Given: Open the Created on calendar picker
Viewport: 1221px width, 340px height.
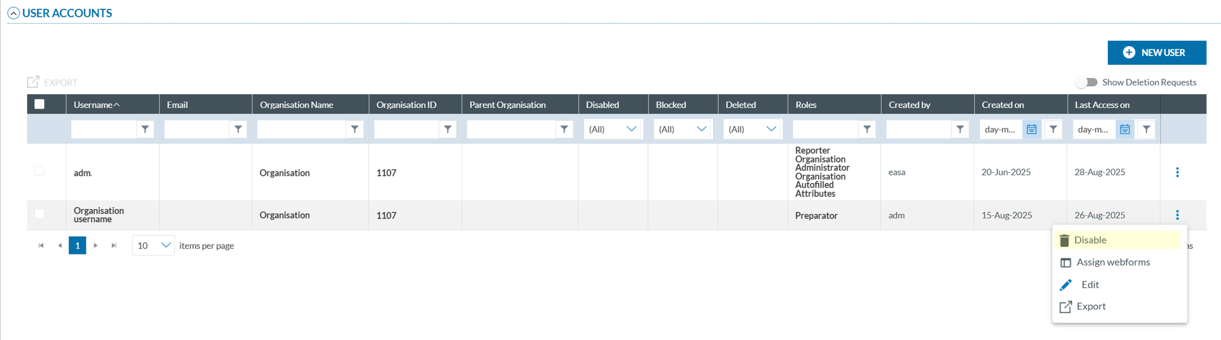Looking at the screenshot, I should point(1032,129).
